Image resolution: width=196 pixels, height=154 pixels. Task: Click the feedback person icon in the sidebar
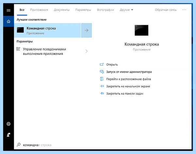tap(8, 135)
